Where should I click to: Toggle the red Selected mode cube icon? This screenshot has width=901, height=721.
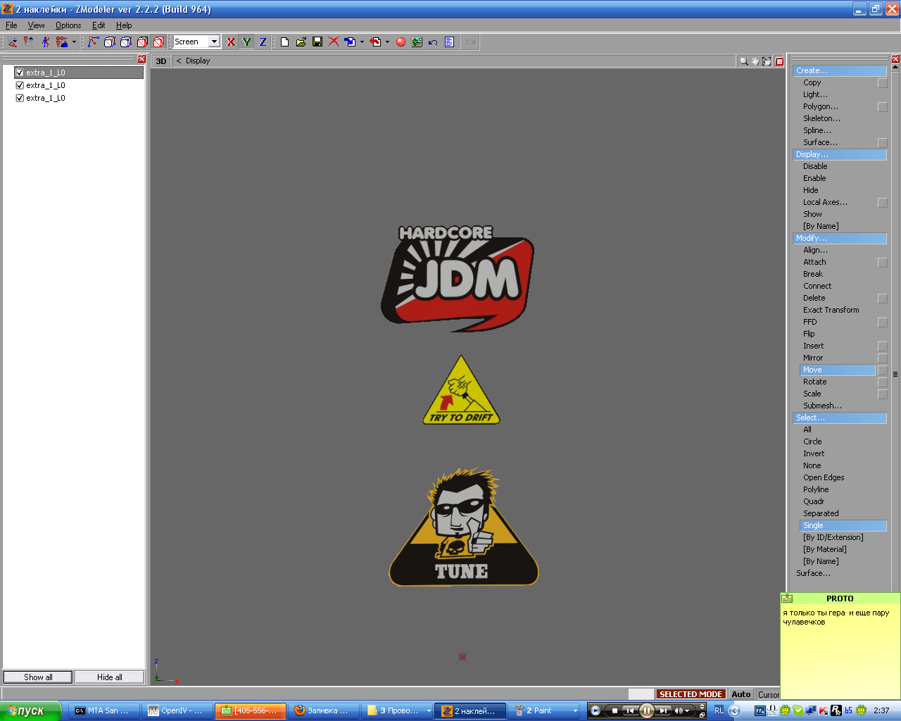[x=159, y=42]
